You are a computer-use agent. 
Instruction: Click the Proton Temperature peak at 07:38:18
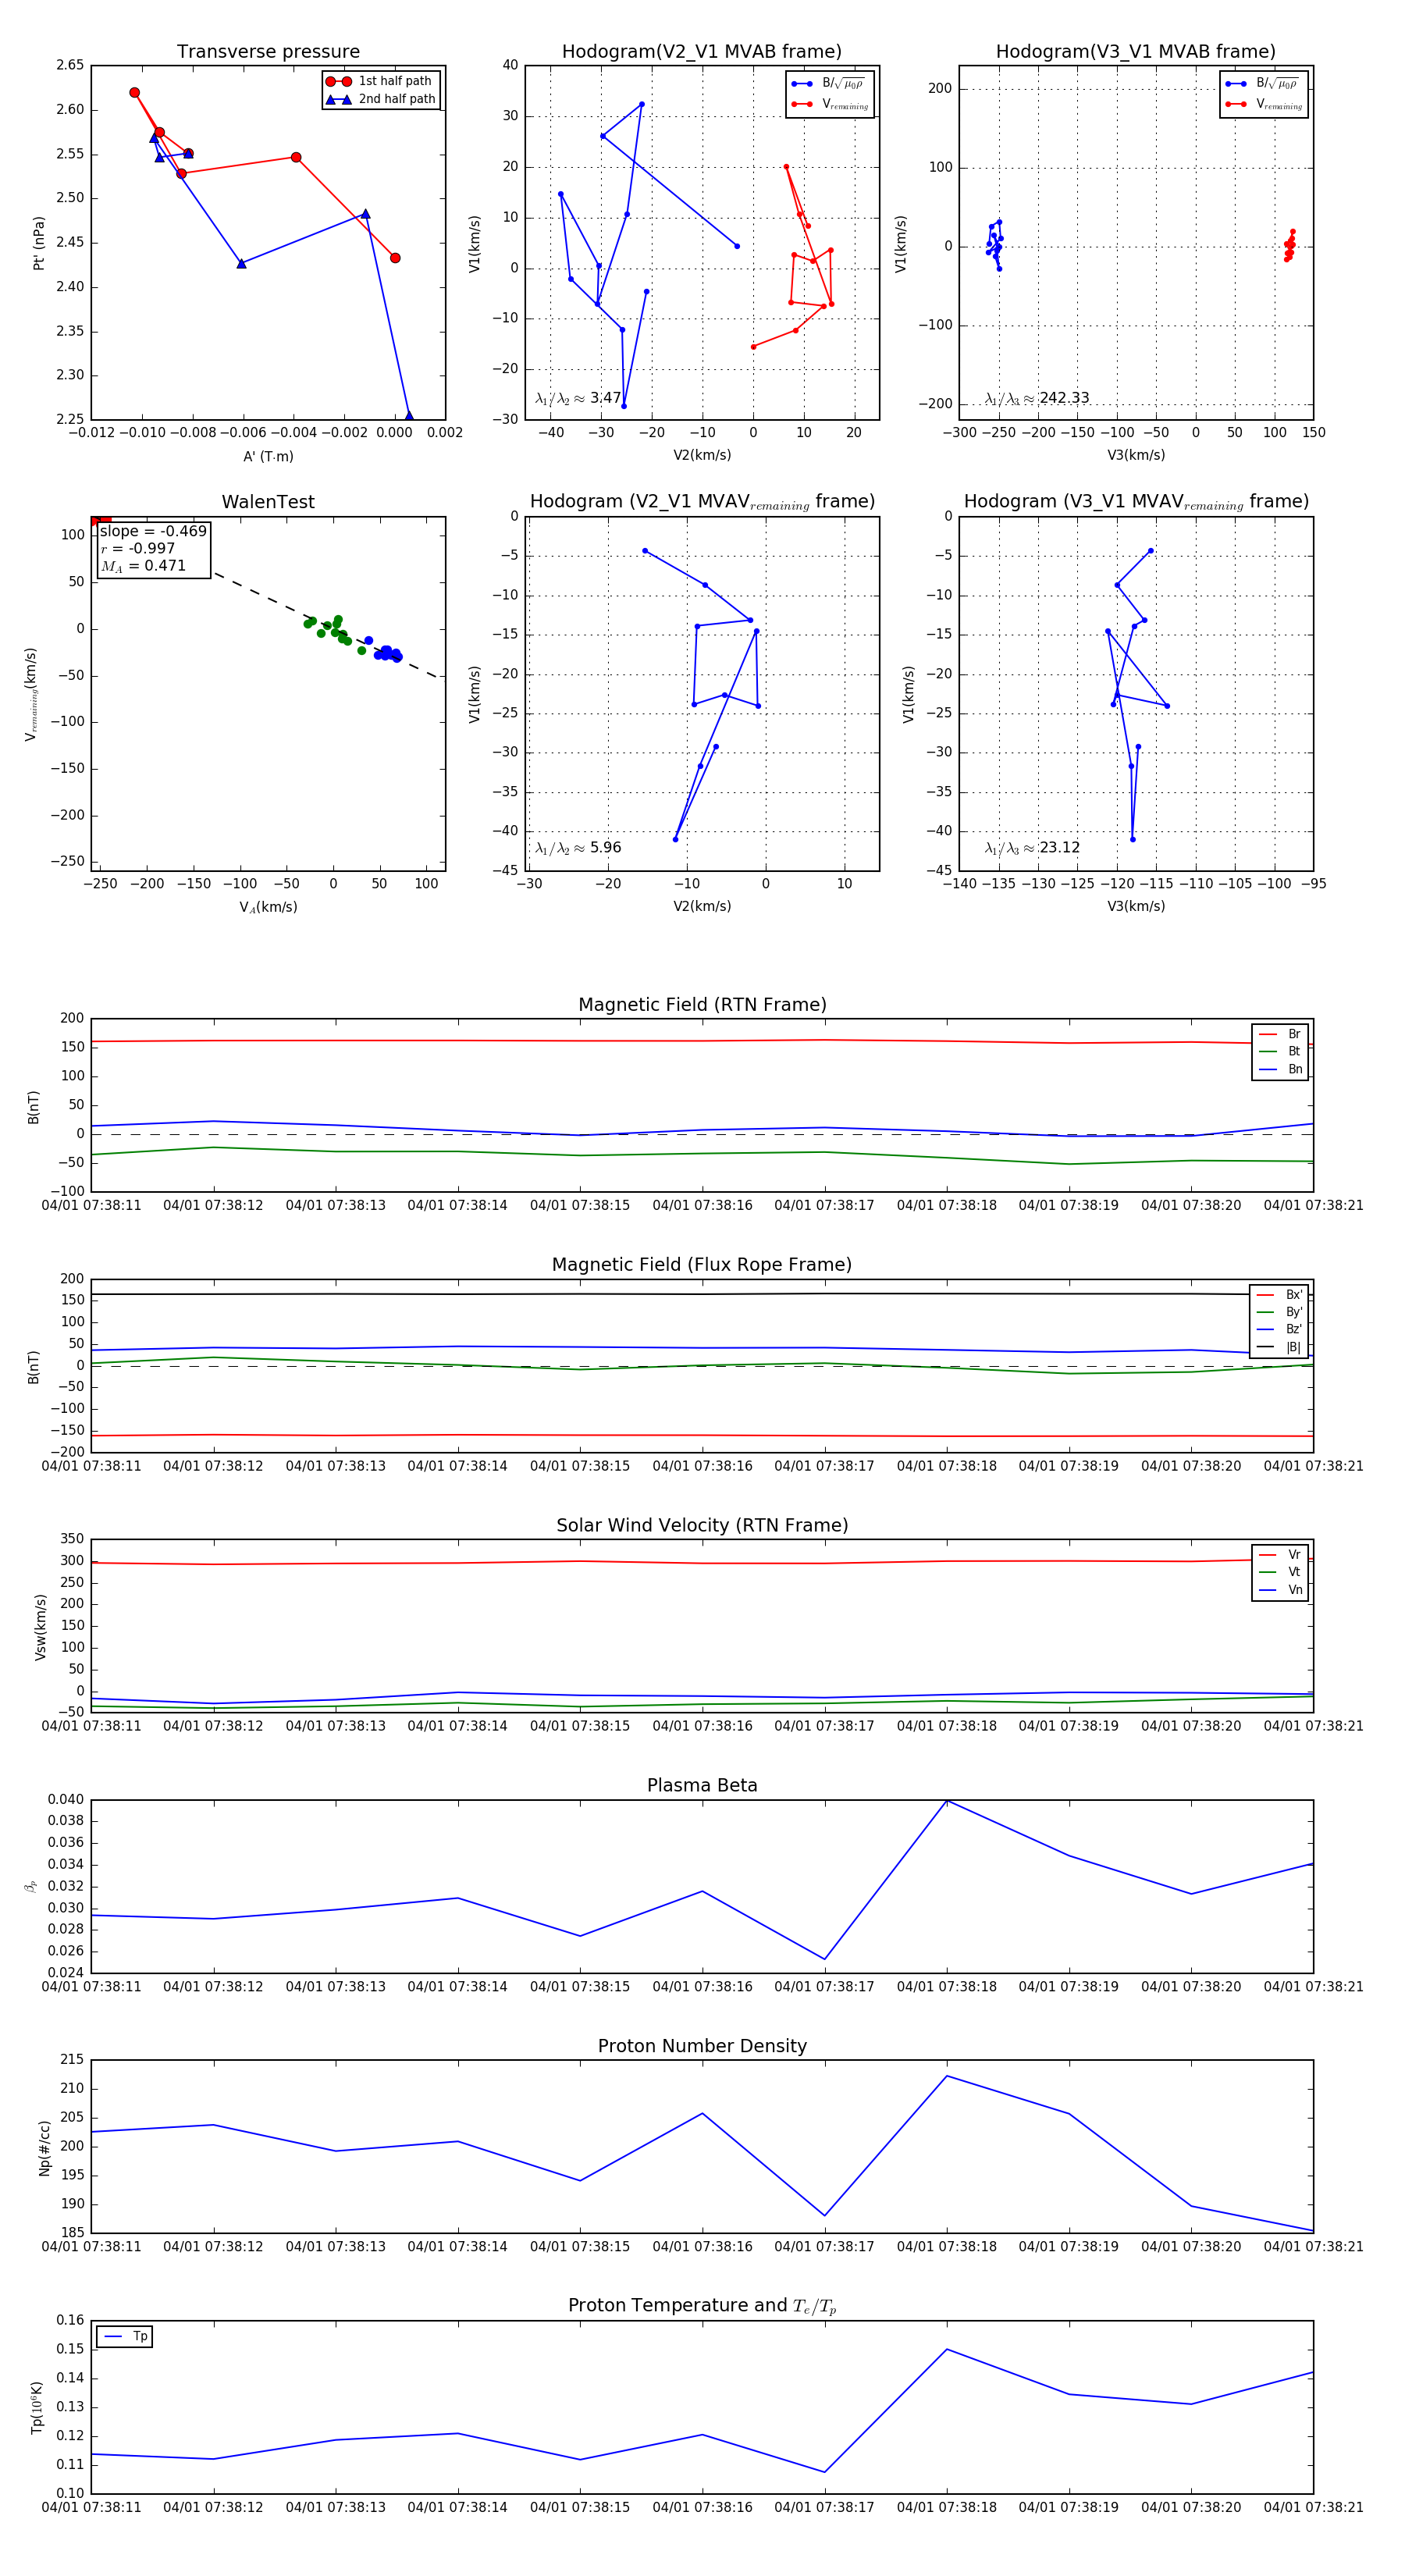(947, 2350)
